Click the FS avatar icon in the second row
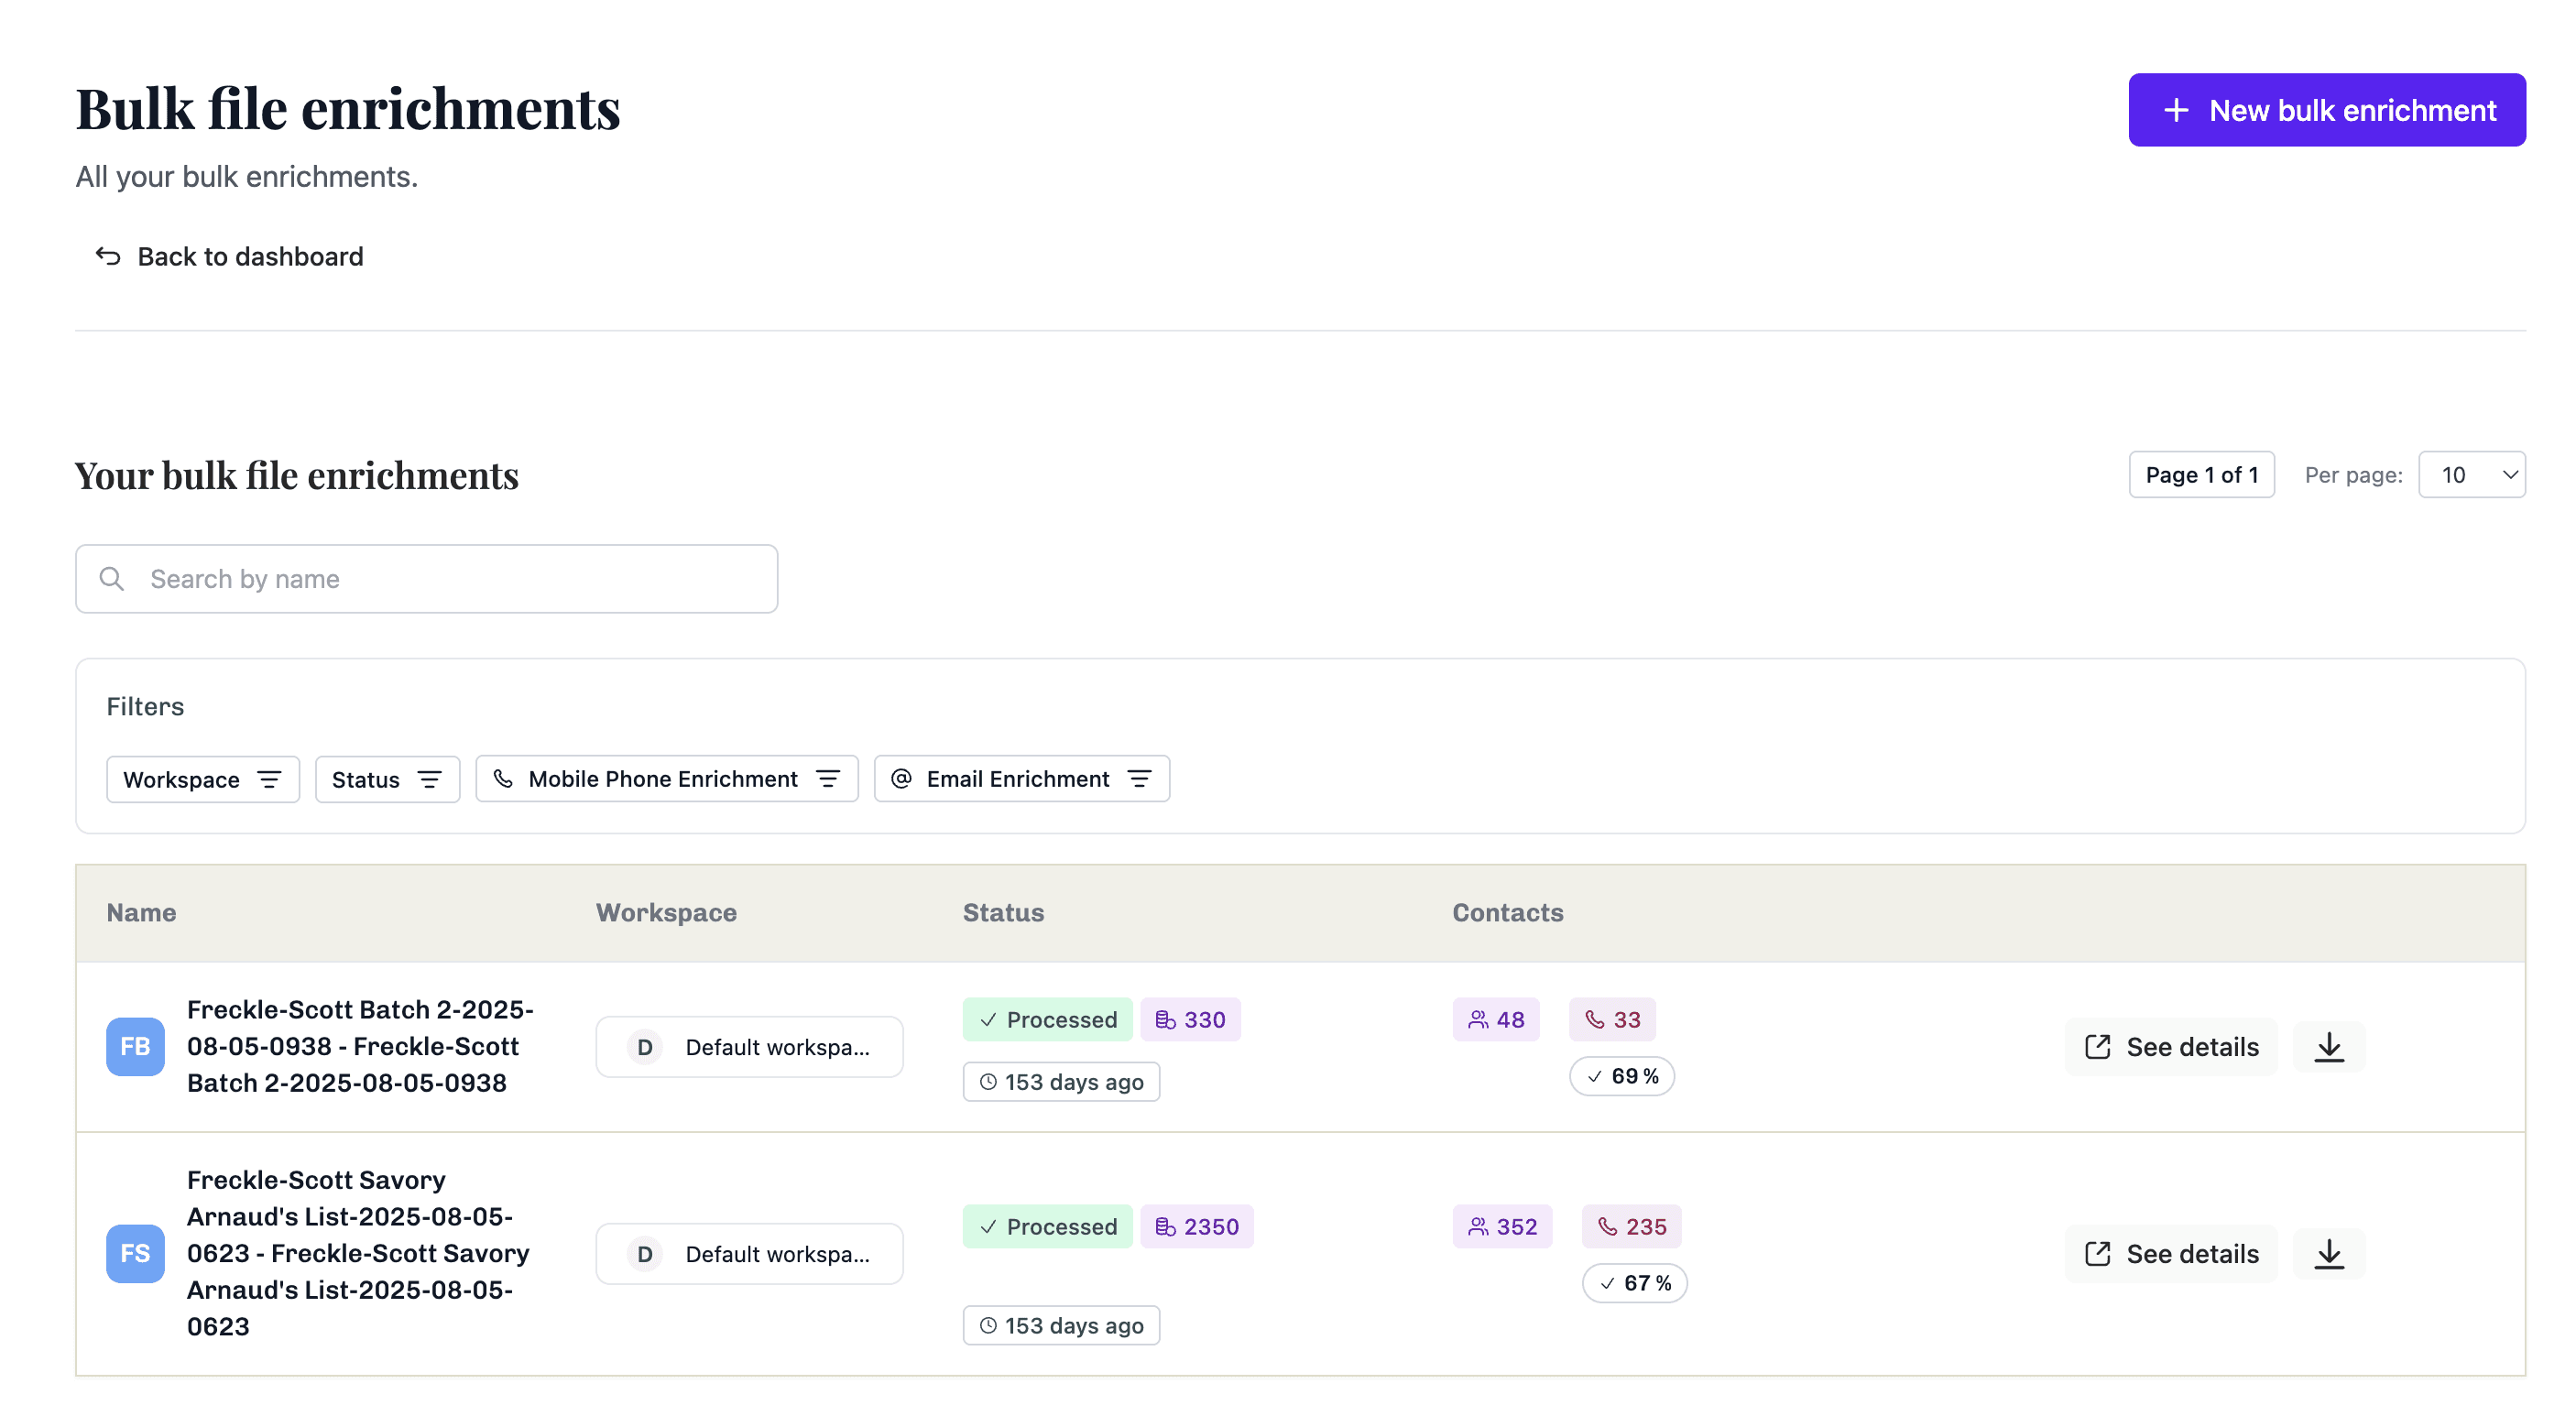 pyautogui.click(x=134, y=1253)
